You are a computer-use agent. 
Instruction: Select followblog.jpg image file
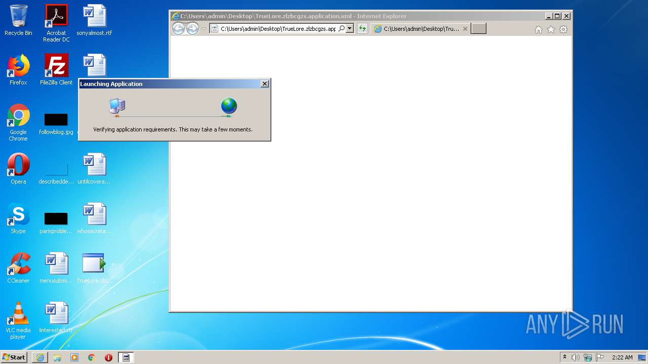coord(56,123)
